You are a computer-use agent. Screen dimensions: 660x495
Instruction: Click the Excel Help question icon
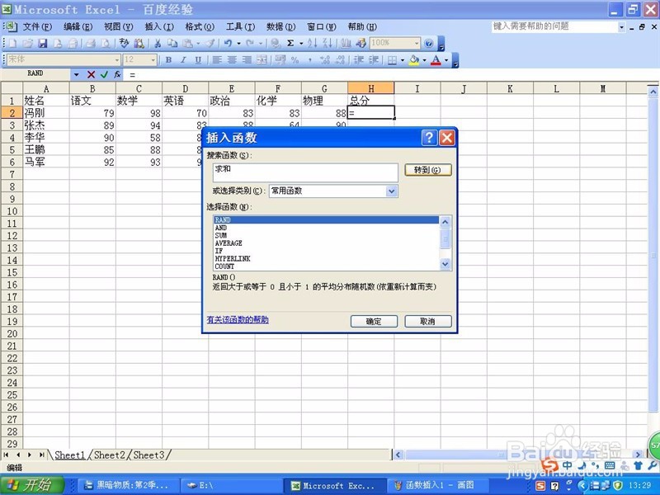428,44
